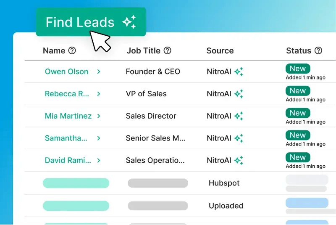Open Owen Olson lead name link
The image size is (336, 225).
tap(67, 71)
